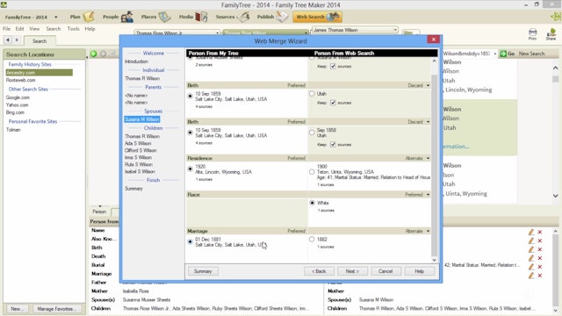Click the red delete X in last row
Image resolution: width=562 pixels, height=316 pixels.
click(x=540, y=276)
